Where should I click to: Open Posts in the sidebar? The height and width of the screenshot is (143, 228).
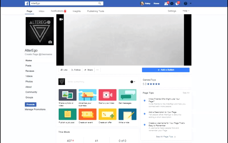[x=28, y=66]
